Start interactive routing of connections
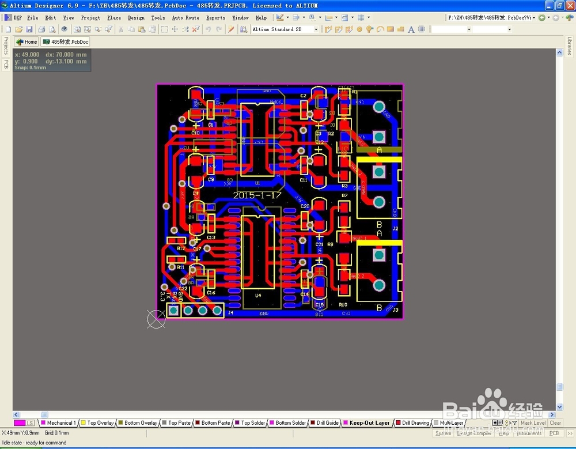The image size is (576, 449). [x=328, y=29]
